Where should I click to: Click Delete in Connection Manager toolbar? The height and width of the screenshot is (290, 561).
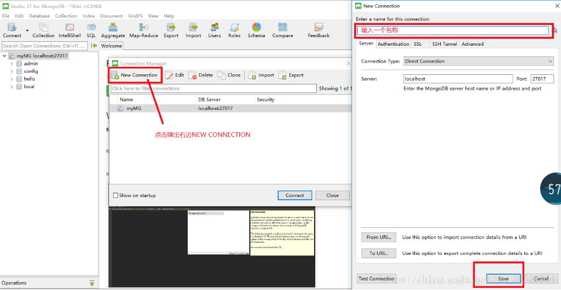pyautogui.click(x=200, y=75)
